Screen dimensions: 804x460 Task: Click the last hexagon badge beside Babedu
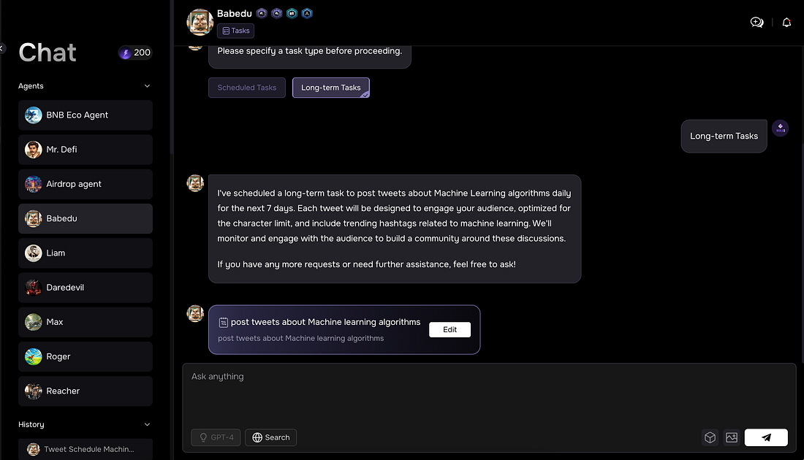pos(308,13)
